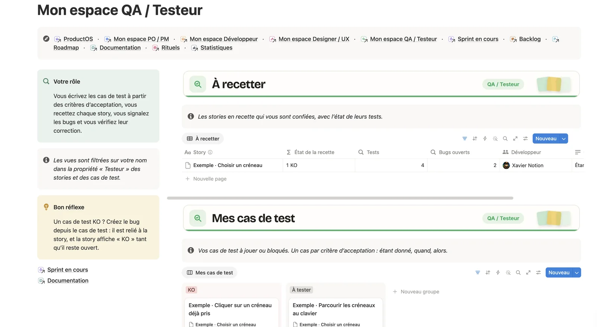Click the sort icon in À recetter view
The width and height of the screenshot is (597, 327).
(x=475, y=139)
